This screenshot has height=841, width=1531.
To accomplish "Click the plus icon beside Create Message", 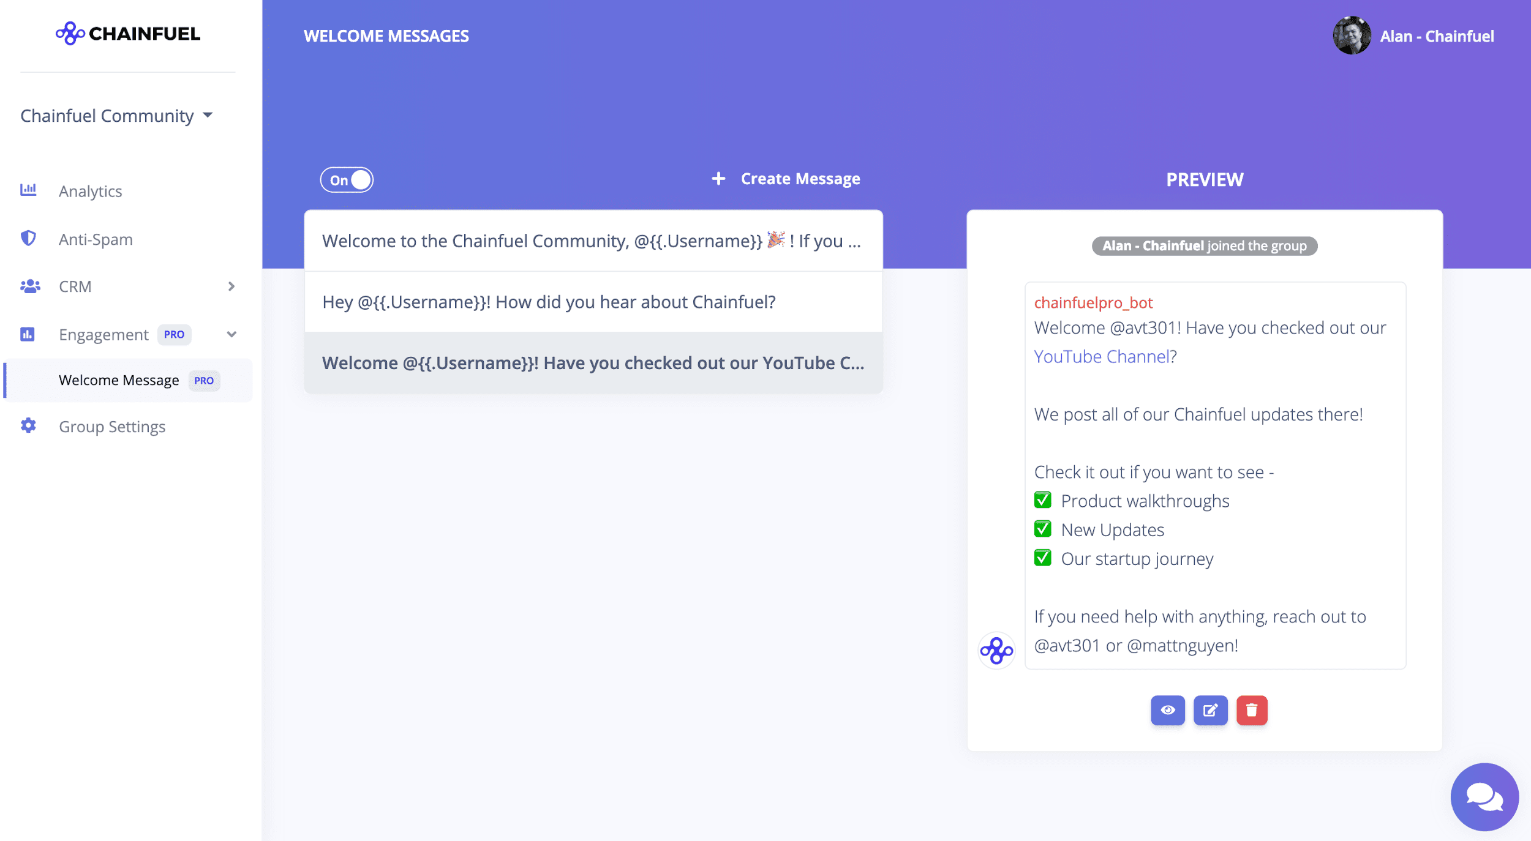I will click(x=718, y=179).
